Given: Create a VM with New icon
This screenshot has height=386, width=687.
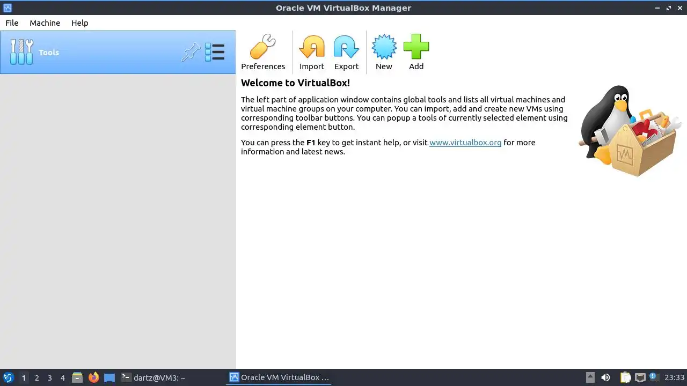Looking at the screenshot, I should 384,47.
